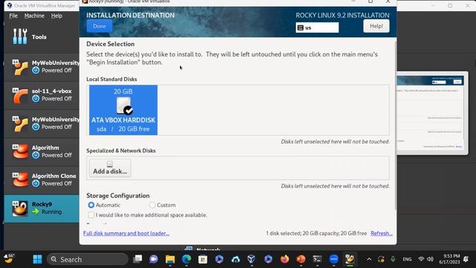Select Tools in VirtualBox Manager sidebar

[x=42, y=36]
